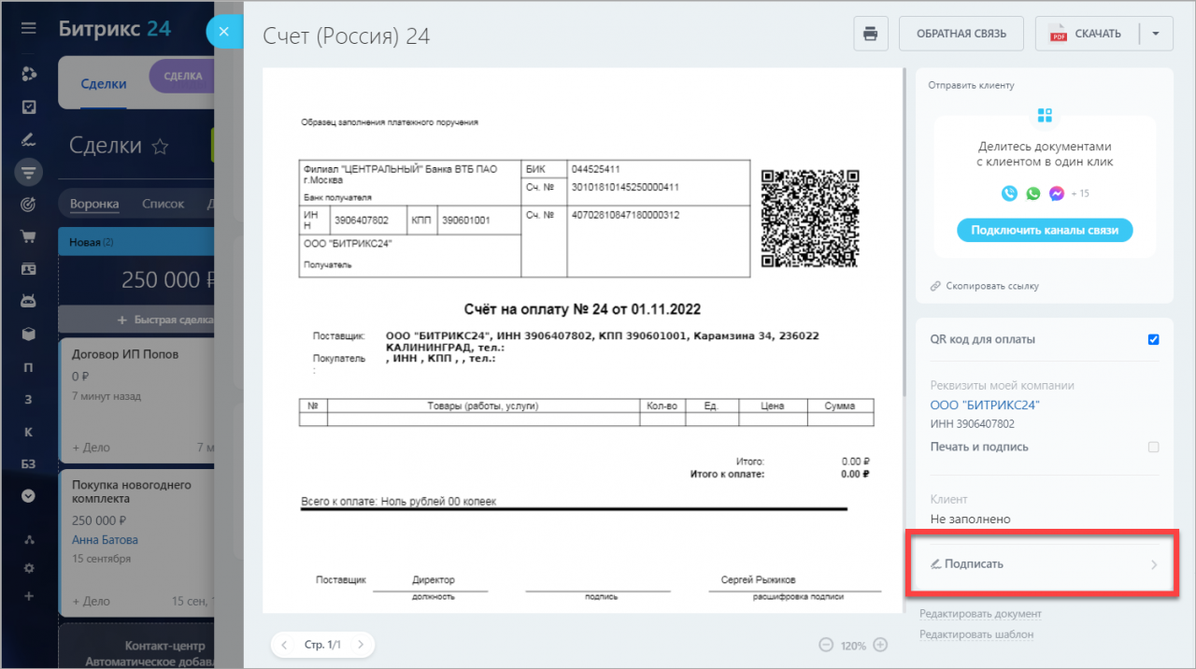
Task: Open the З item in the sidebar
Action: (x=28, y=399)
